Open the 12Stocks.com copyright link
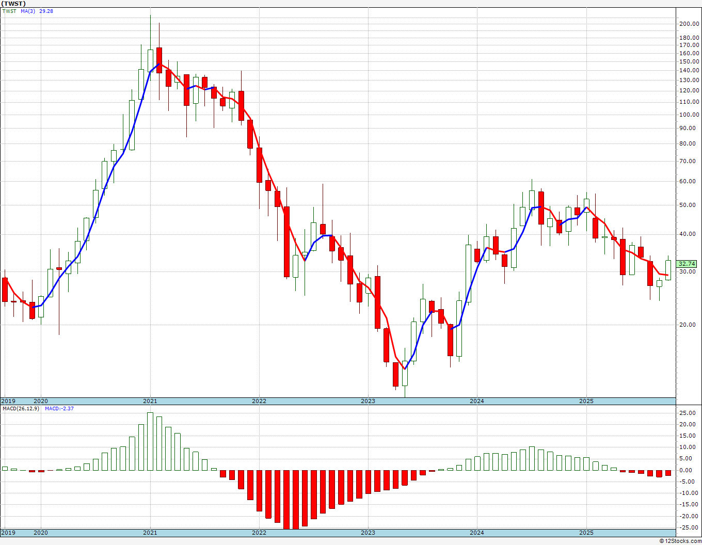Screen dimensions: 702x545 [x=680, y=541]
